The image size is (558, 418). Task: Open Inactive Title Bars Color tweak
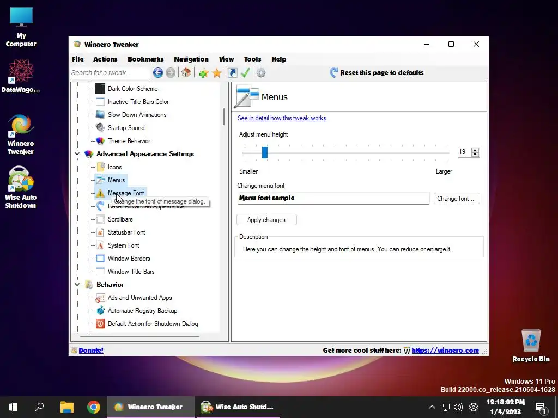138,102
